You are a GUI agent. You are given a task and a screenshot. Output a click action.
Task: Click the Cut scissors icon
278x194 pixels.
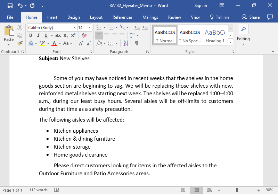click(20, 27)
